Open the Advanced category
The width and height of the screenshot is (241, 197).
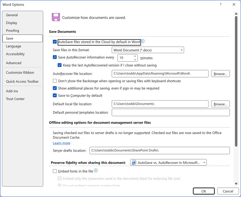click(23, 63)
